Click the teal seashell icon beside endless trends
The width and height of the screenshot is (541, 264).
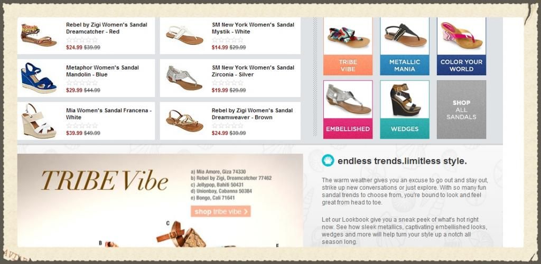[x=328, y=160]
